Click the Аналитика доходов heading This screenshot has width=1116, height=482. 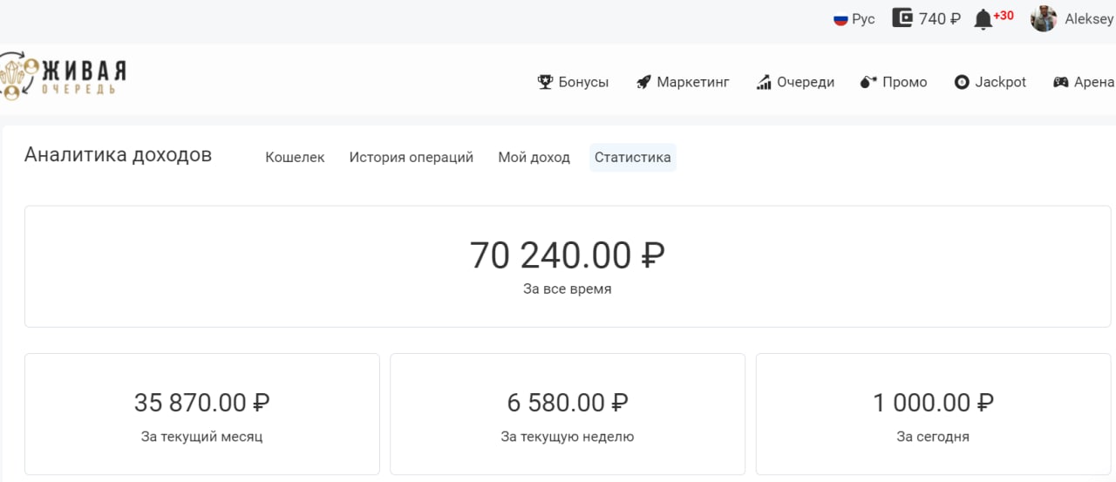[118, 155]
